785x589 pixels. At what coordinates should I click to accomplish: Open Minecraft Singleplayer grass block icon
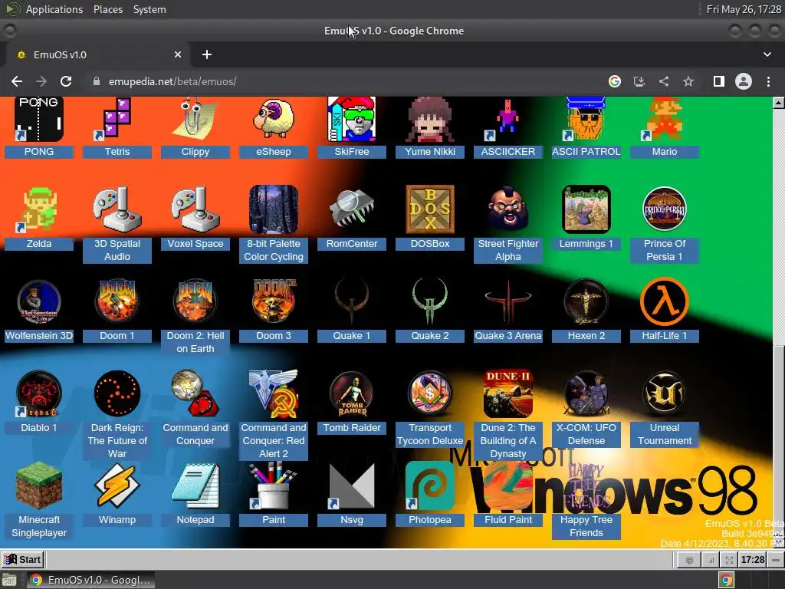[39, 485]
